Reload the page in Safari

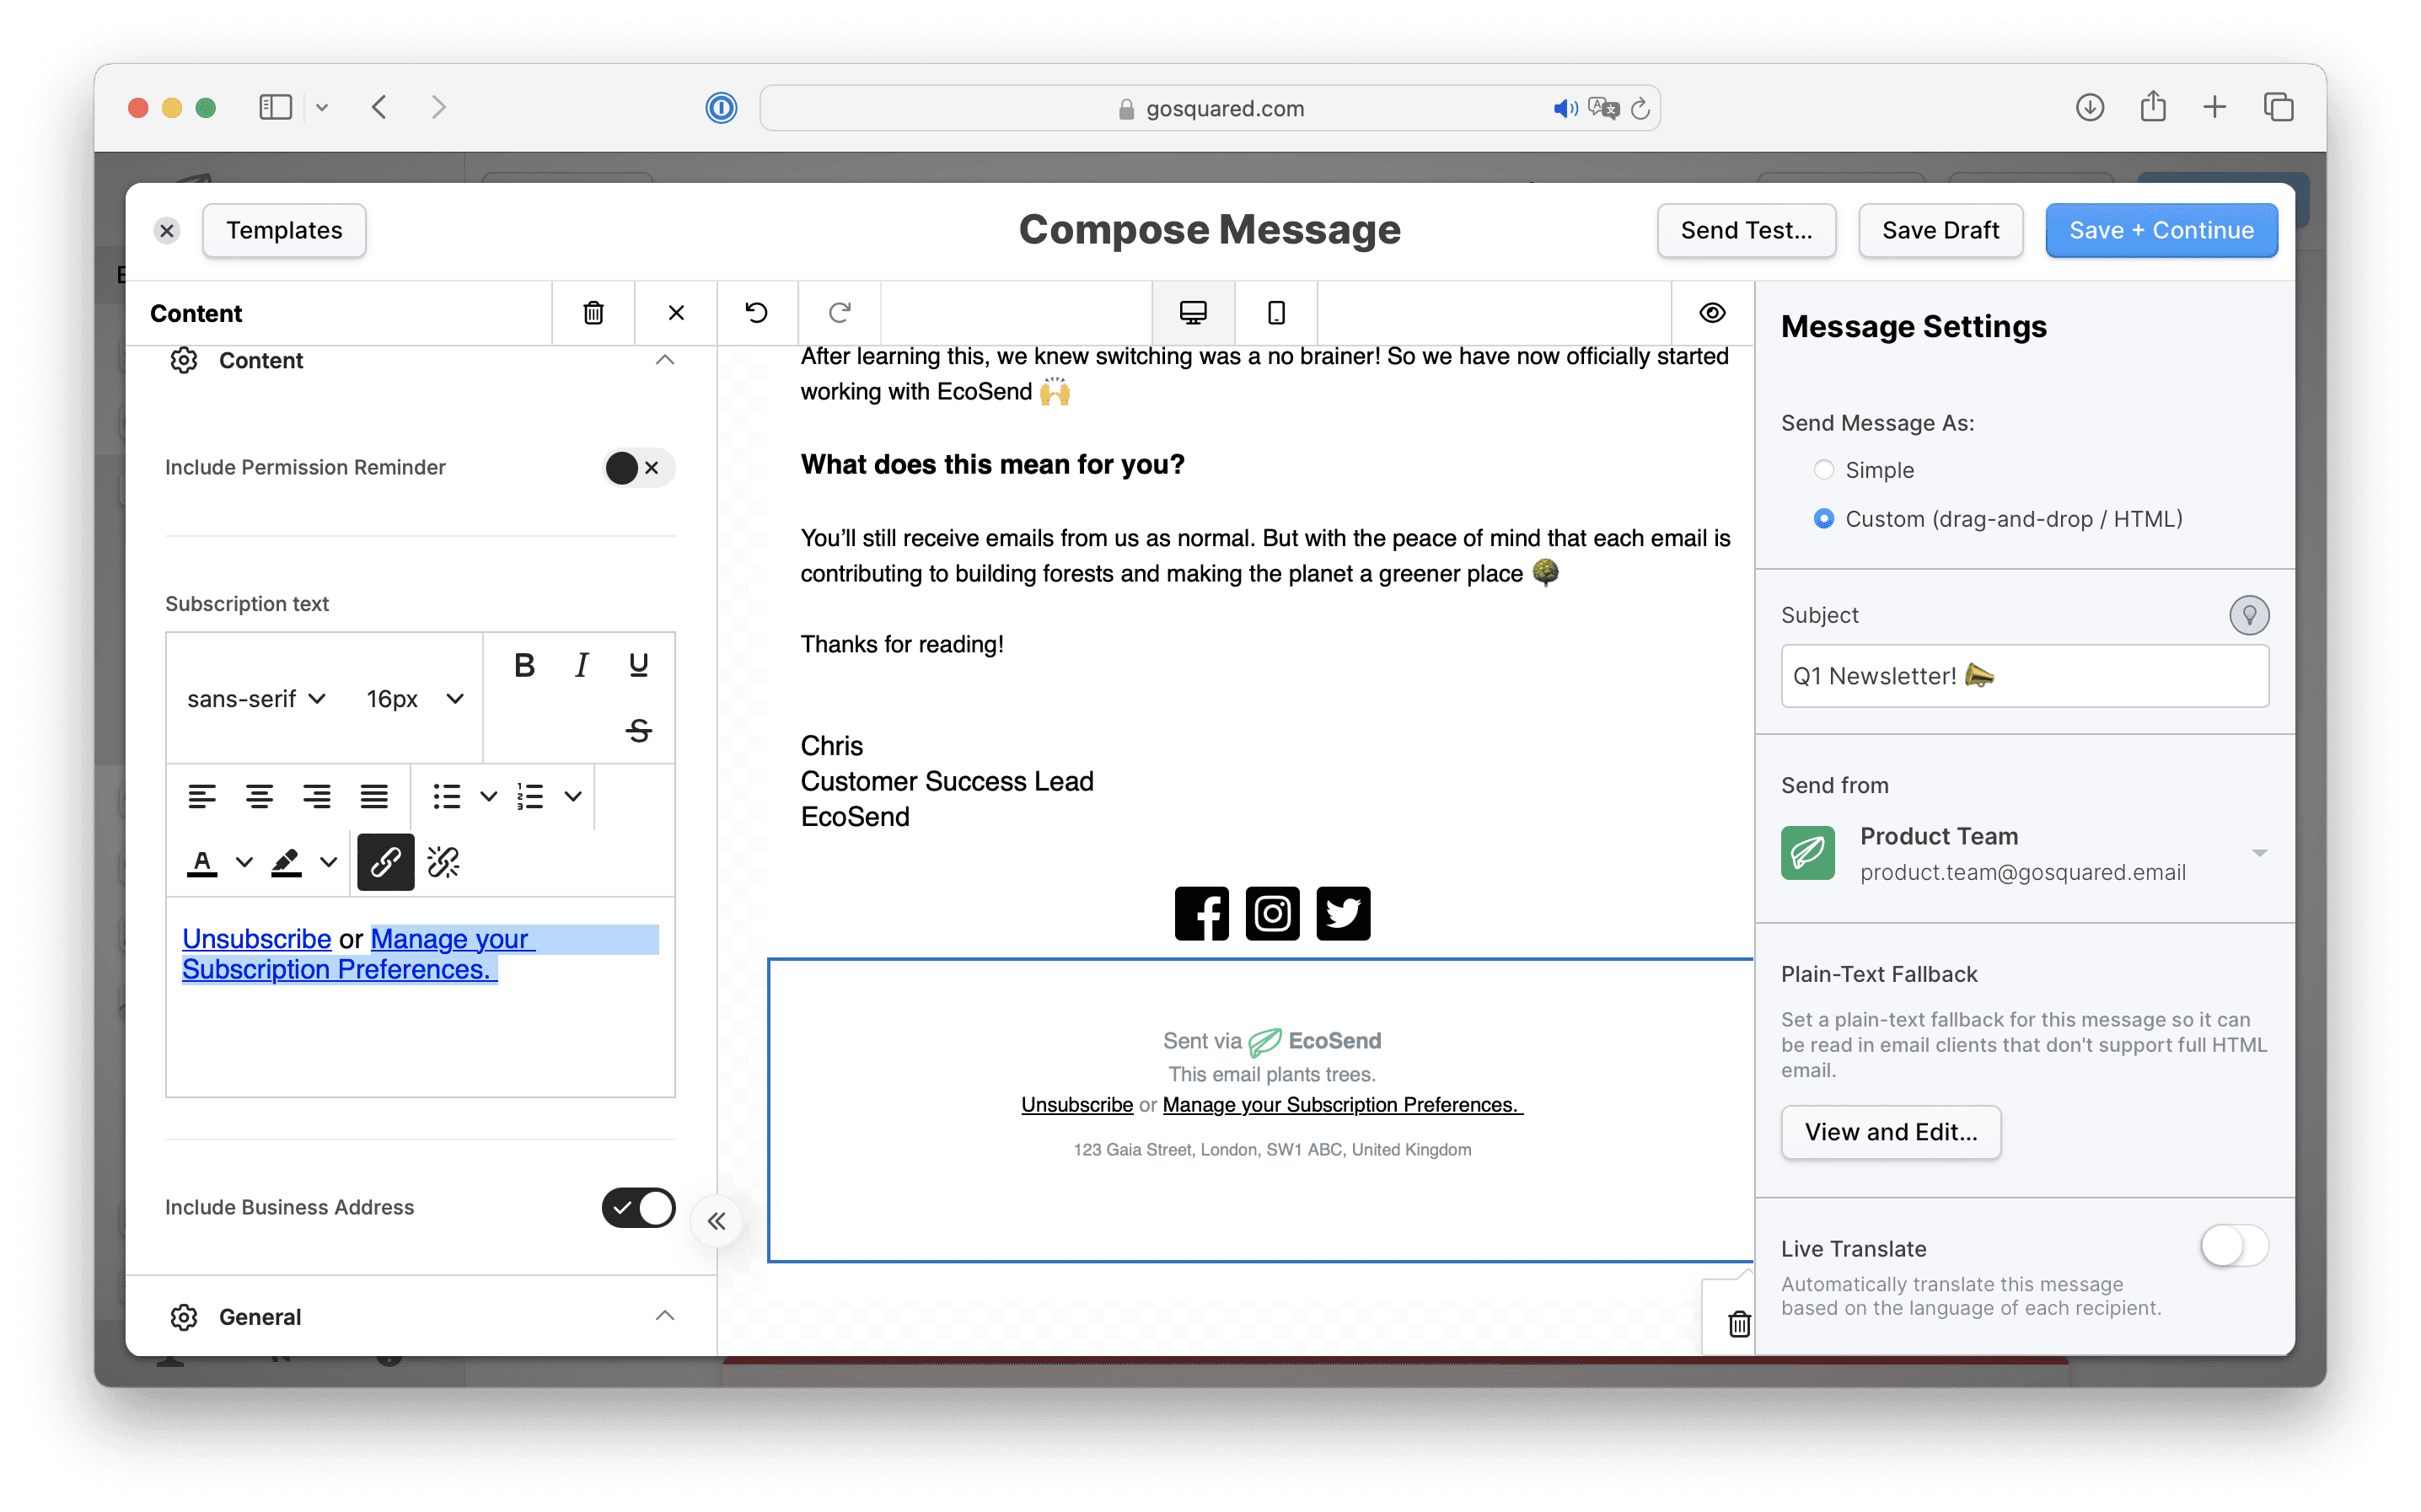point(1640,108)
